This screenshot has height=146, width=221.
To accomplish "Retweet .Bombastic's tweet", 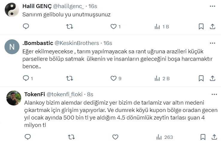I will (69, 78).
